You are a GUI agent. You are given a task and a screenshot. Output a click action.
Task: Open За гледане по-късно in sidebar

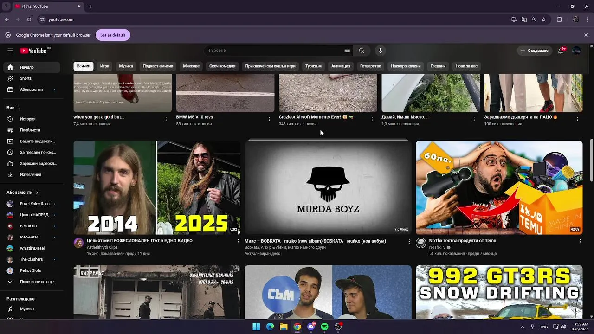click(31, 153)
